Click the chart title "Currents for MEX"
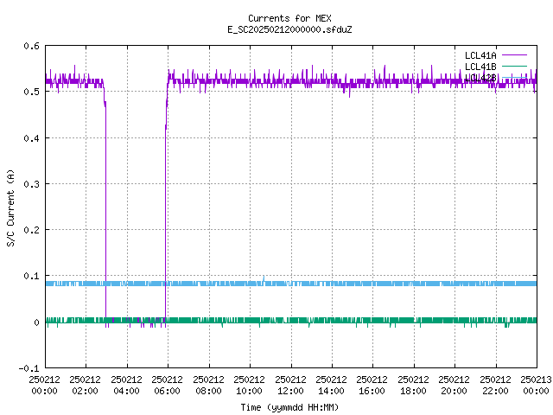This screenshot has width=553, height=415. point(289,18)
